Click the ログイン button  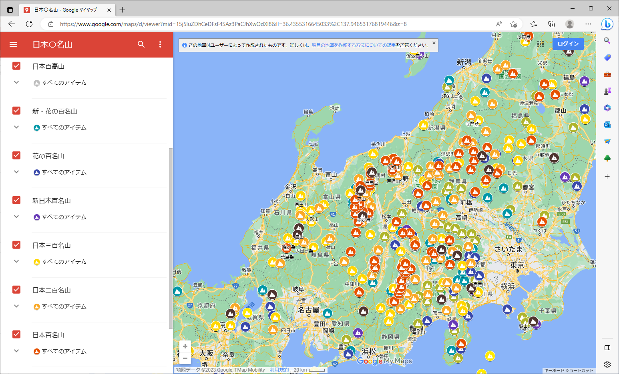pyautogui.click(x=568, y=44)
